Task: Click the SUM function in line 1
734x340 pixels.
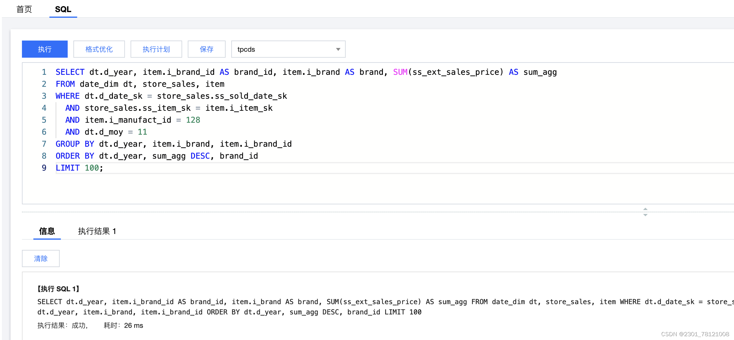Action: pos(400,72)
